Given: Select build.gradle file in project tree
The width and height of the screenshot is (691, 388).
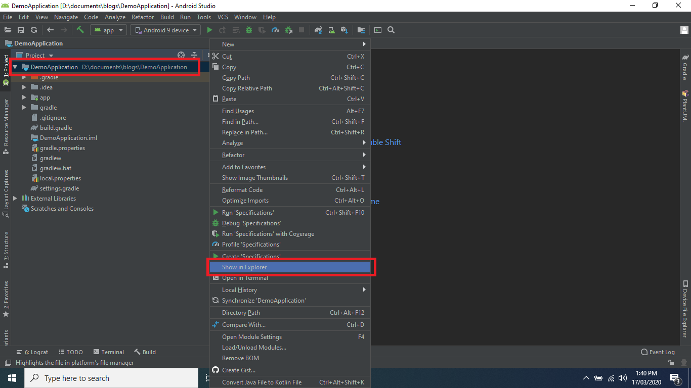Looking at the screenshot, I should point(56,128).
